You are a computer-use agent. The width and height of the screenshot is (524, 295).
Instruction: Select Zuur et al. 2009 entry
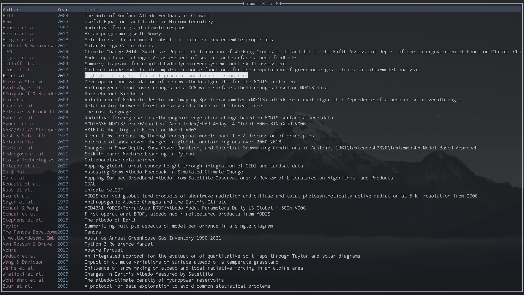pos(177,286)
